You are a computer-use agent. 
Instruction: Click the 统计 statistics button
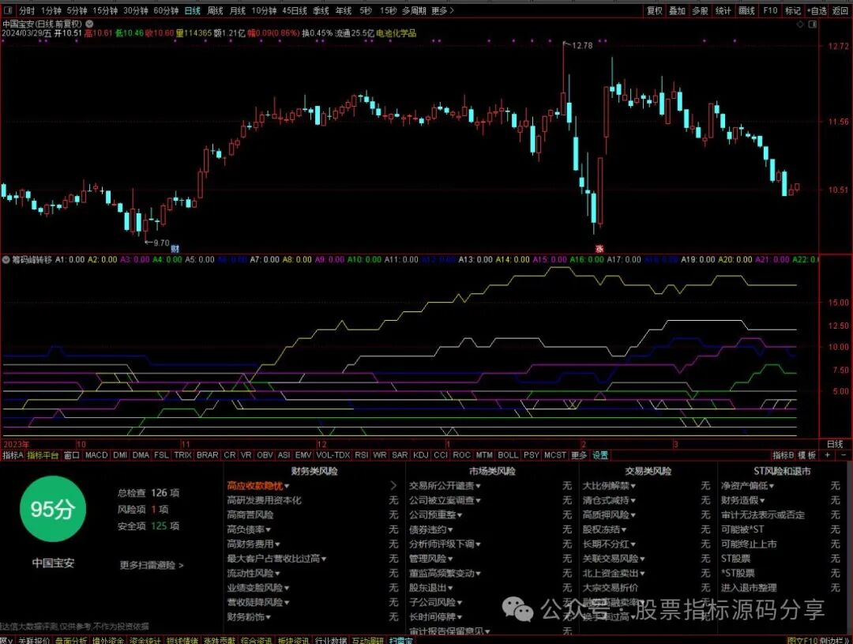(723, 10)
